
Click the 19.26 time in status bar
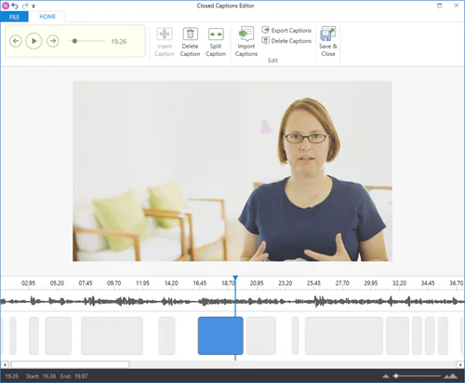[x=12, y=376]
